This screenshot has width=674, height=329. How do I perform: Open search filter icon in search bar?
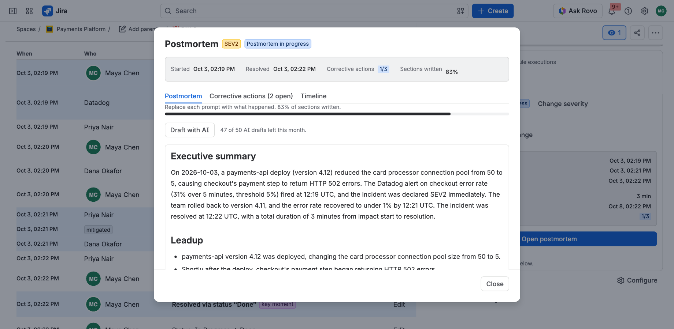click(460, 11)
